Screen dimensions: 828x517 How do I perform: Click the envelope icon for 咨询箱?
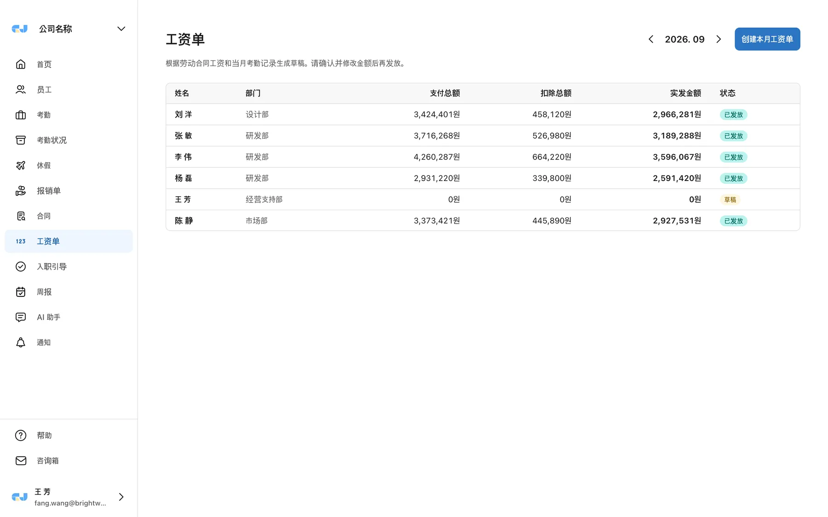[x=21, y=460]
